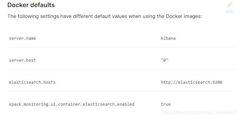Click the server.name setting code label
Image resolution: width=240 pixels, height=118 pixels.
tap(22, 38)
